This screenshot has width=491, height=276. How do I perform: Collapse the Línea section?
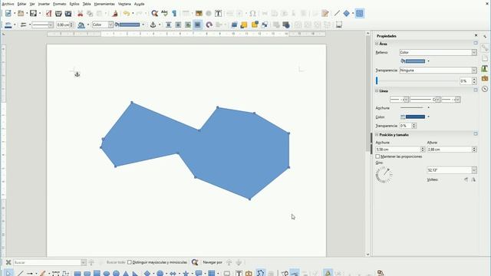[377, 90]
